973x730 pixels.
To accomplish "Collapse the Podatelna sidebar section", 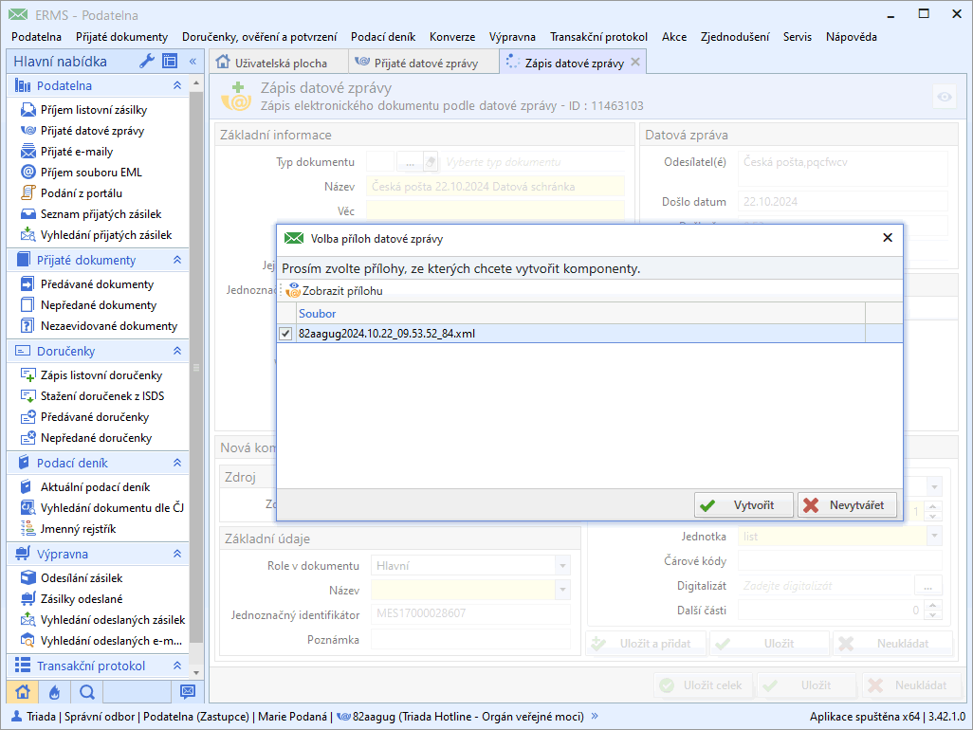I will [x=176, y=85].
